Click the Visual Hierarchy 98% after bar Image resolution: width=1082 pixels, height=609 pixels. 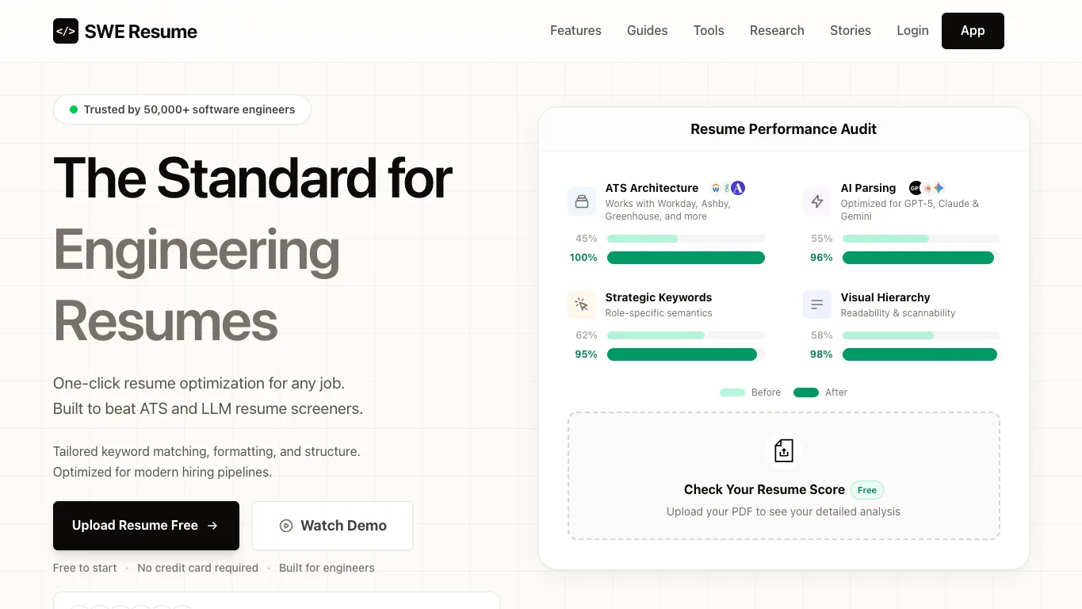coord(920,354)
